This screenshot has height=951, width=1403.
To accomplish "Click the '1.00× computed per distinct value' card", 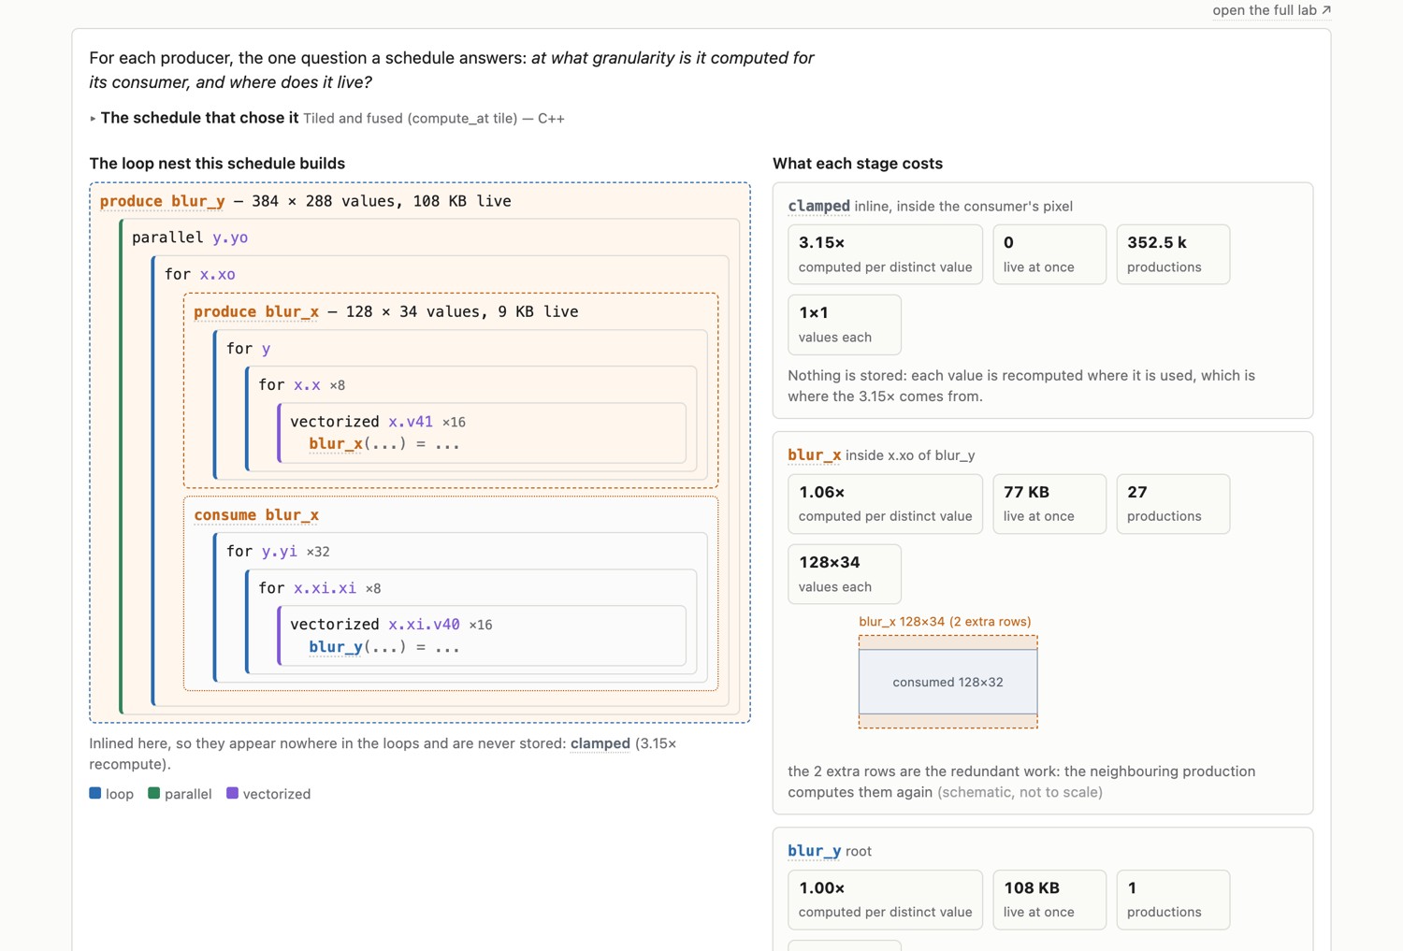I will coord(885,900).
